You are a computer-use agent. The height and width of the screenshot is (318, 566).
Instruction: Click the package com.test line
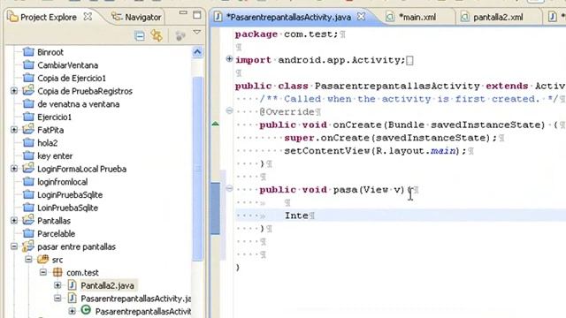click(287, 34)
